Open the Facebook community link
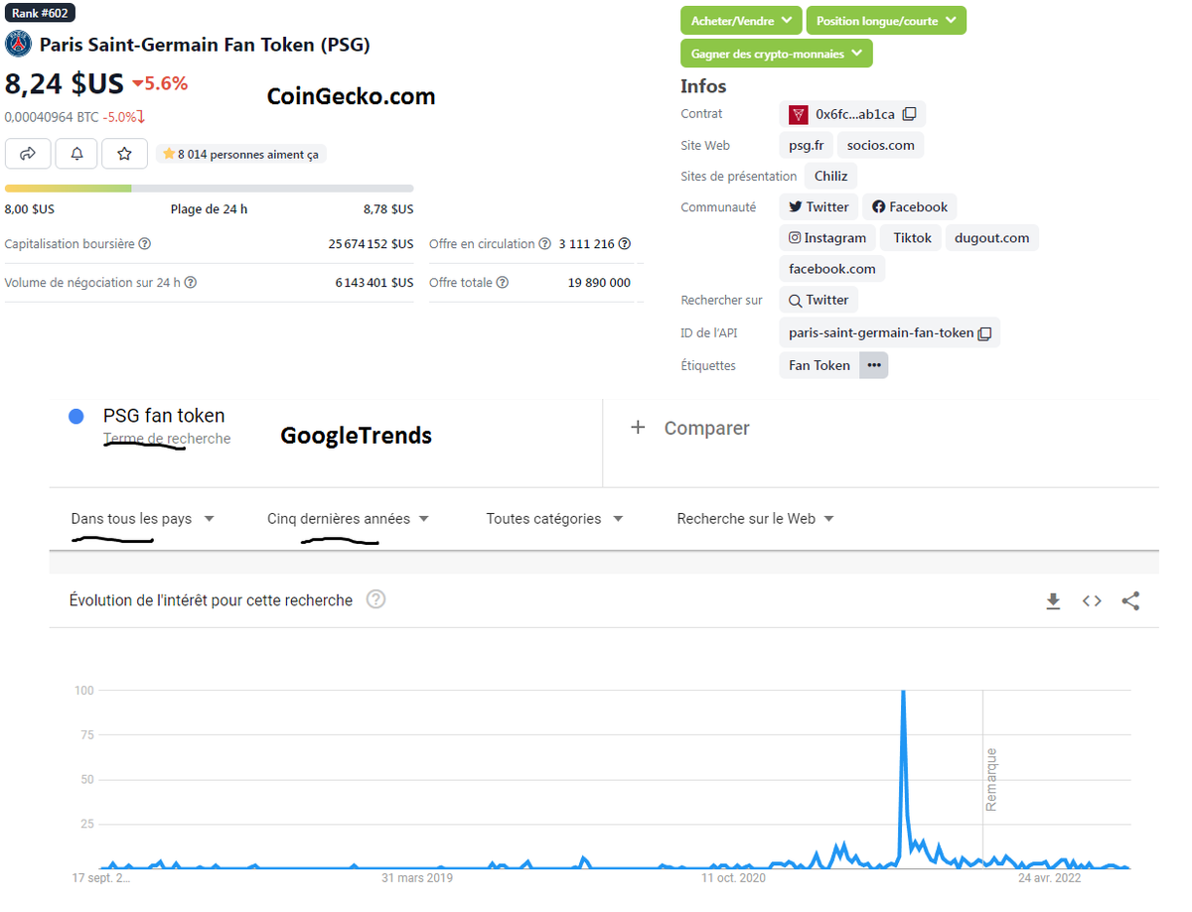The image size is (1192, 912). pyautogui.click(x=910, y=206)
